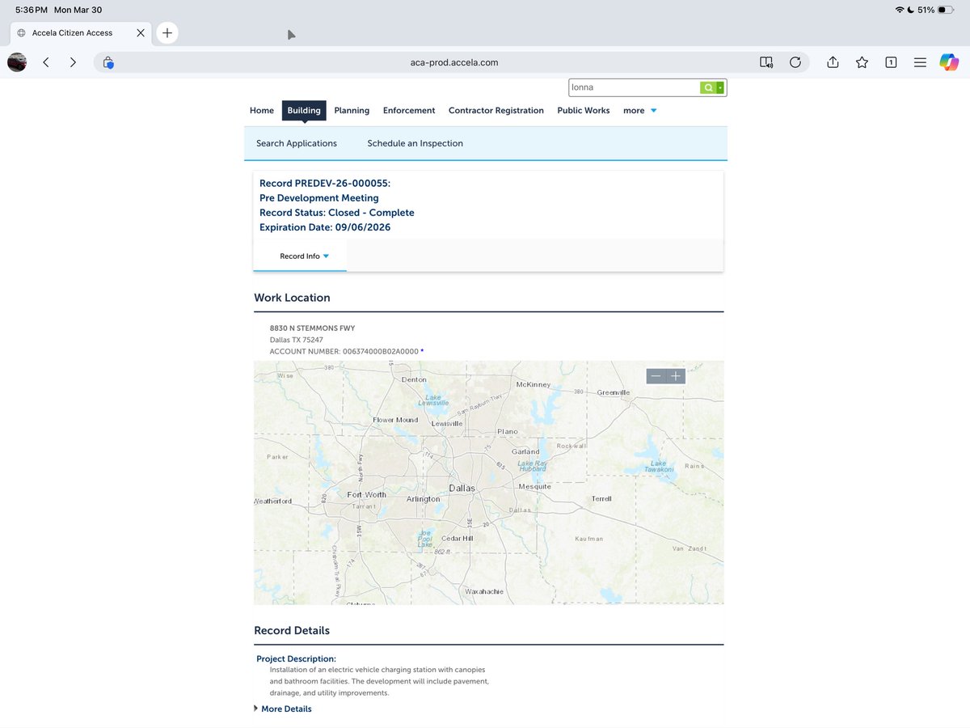
Task: Zoom in the map with plus
Action: coord(676,376)
